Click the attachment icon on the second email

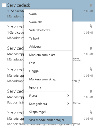[91, 27]
